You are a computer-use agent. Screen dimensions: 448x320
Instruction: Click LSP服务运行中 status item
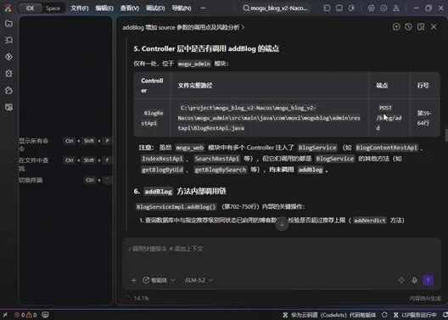(x=415, y=315)
